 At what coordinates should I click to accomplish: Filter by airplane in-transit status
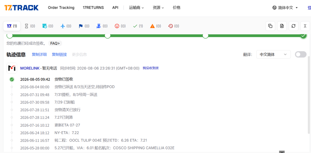coord(66,26)
